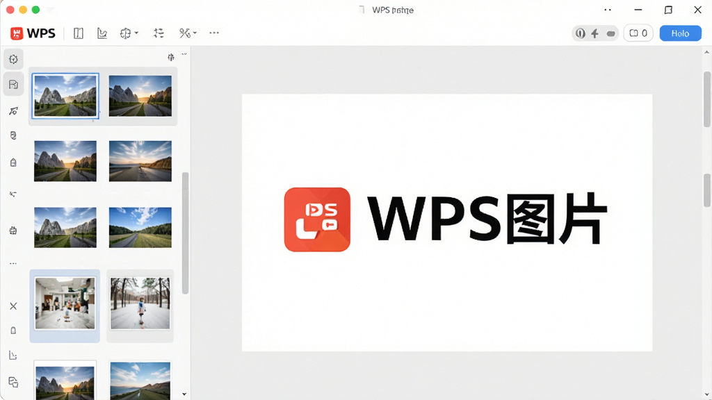Click the red WPS logo in toolbar

[17, 33]
